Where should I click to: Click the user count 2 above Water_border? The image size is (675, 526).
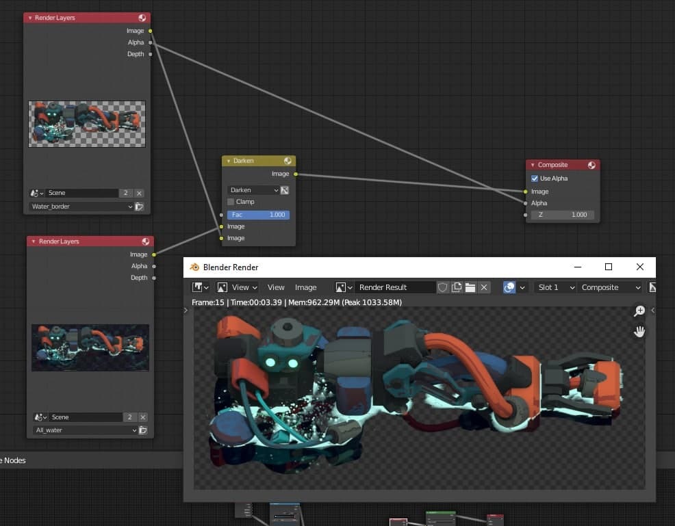(126, 193)
